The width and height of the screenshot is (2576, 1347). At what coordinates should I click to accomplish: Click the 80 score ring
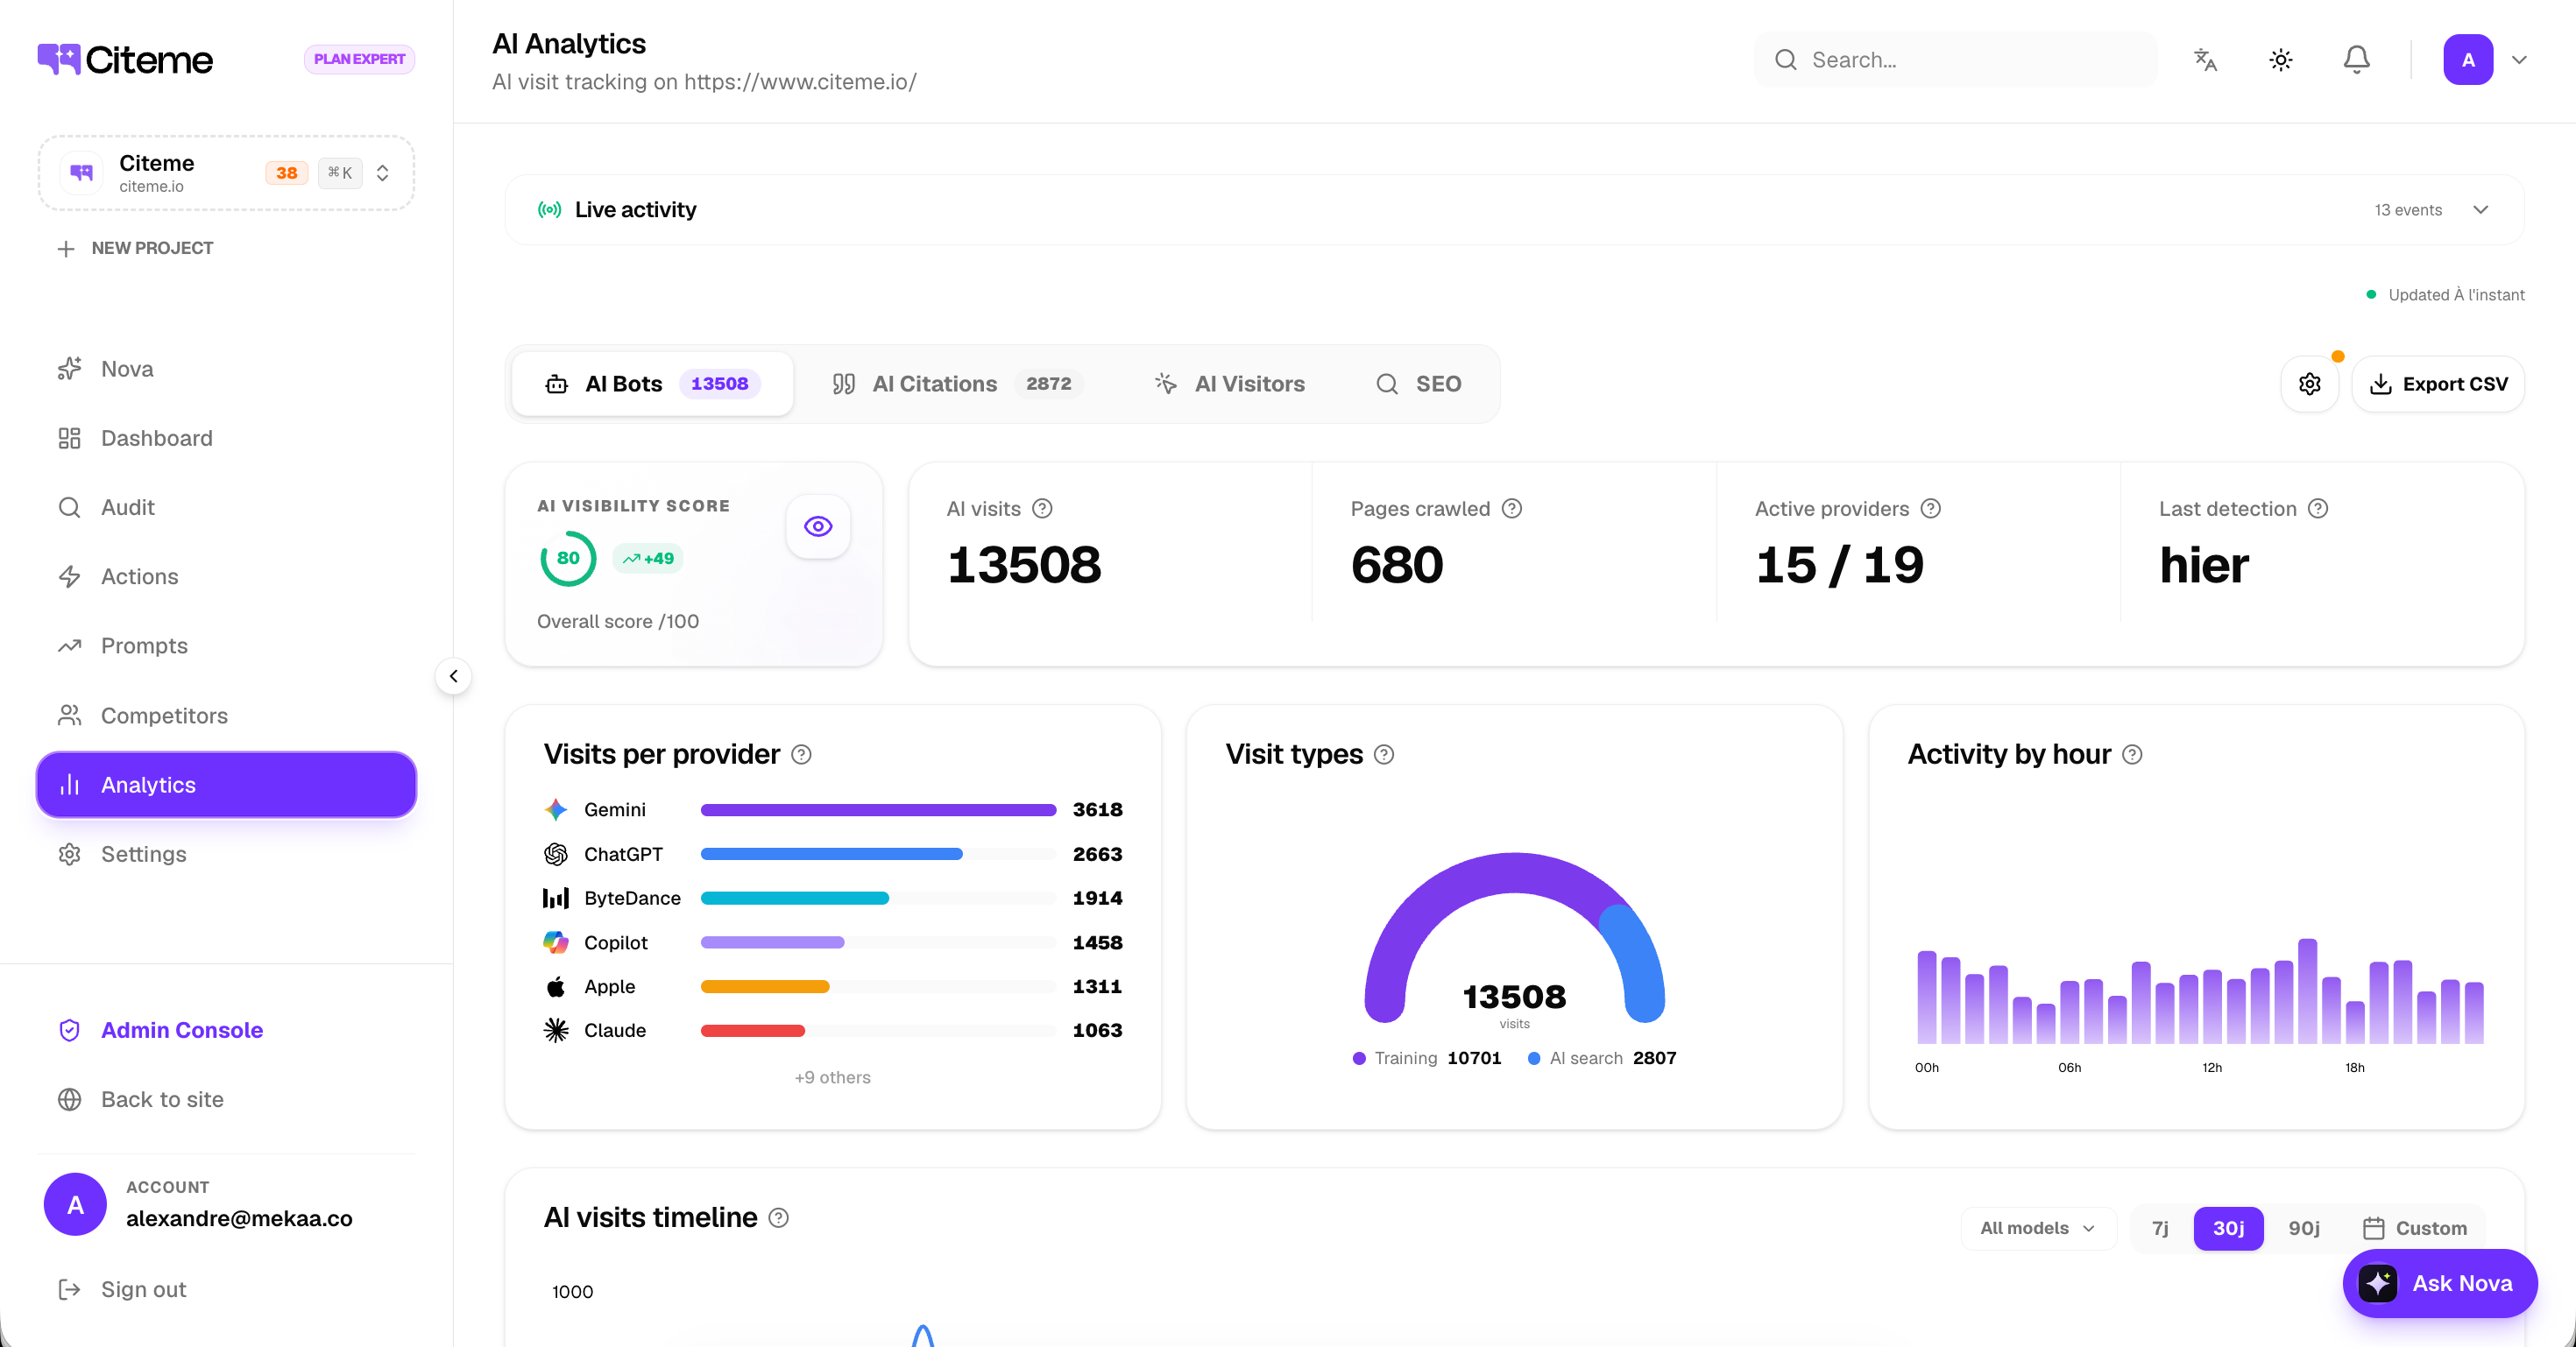(x=568, y=559)
